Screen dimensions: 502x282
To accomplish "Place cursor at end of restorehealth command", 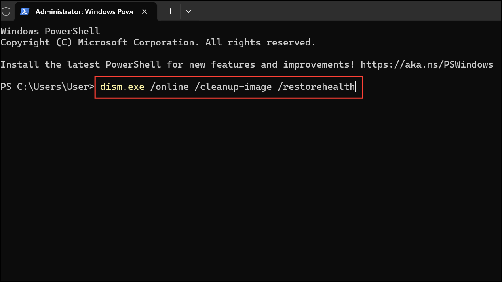I will [356, 87].
